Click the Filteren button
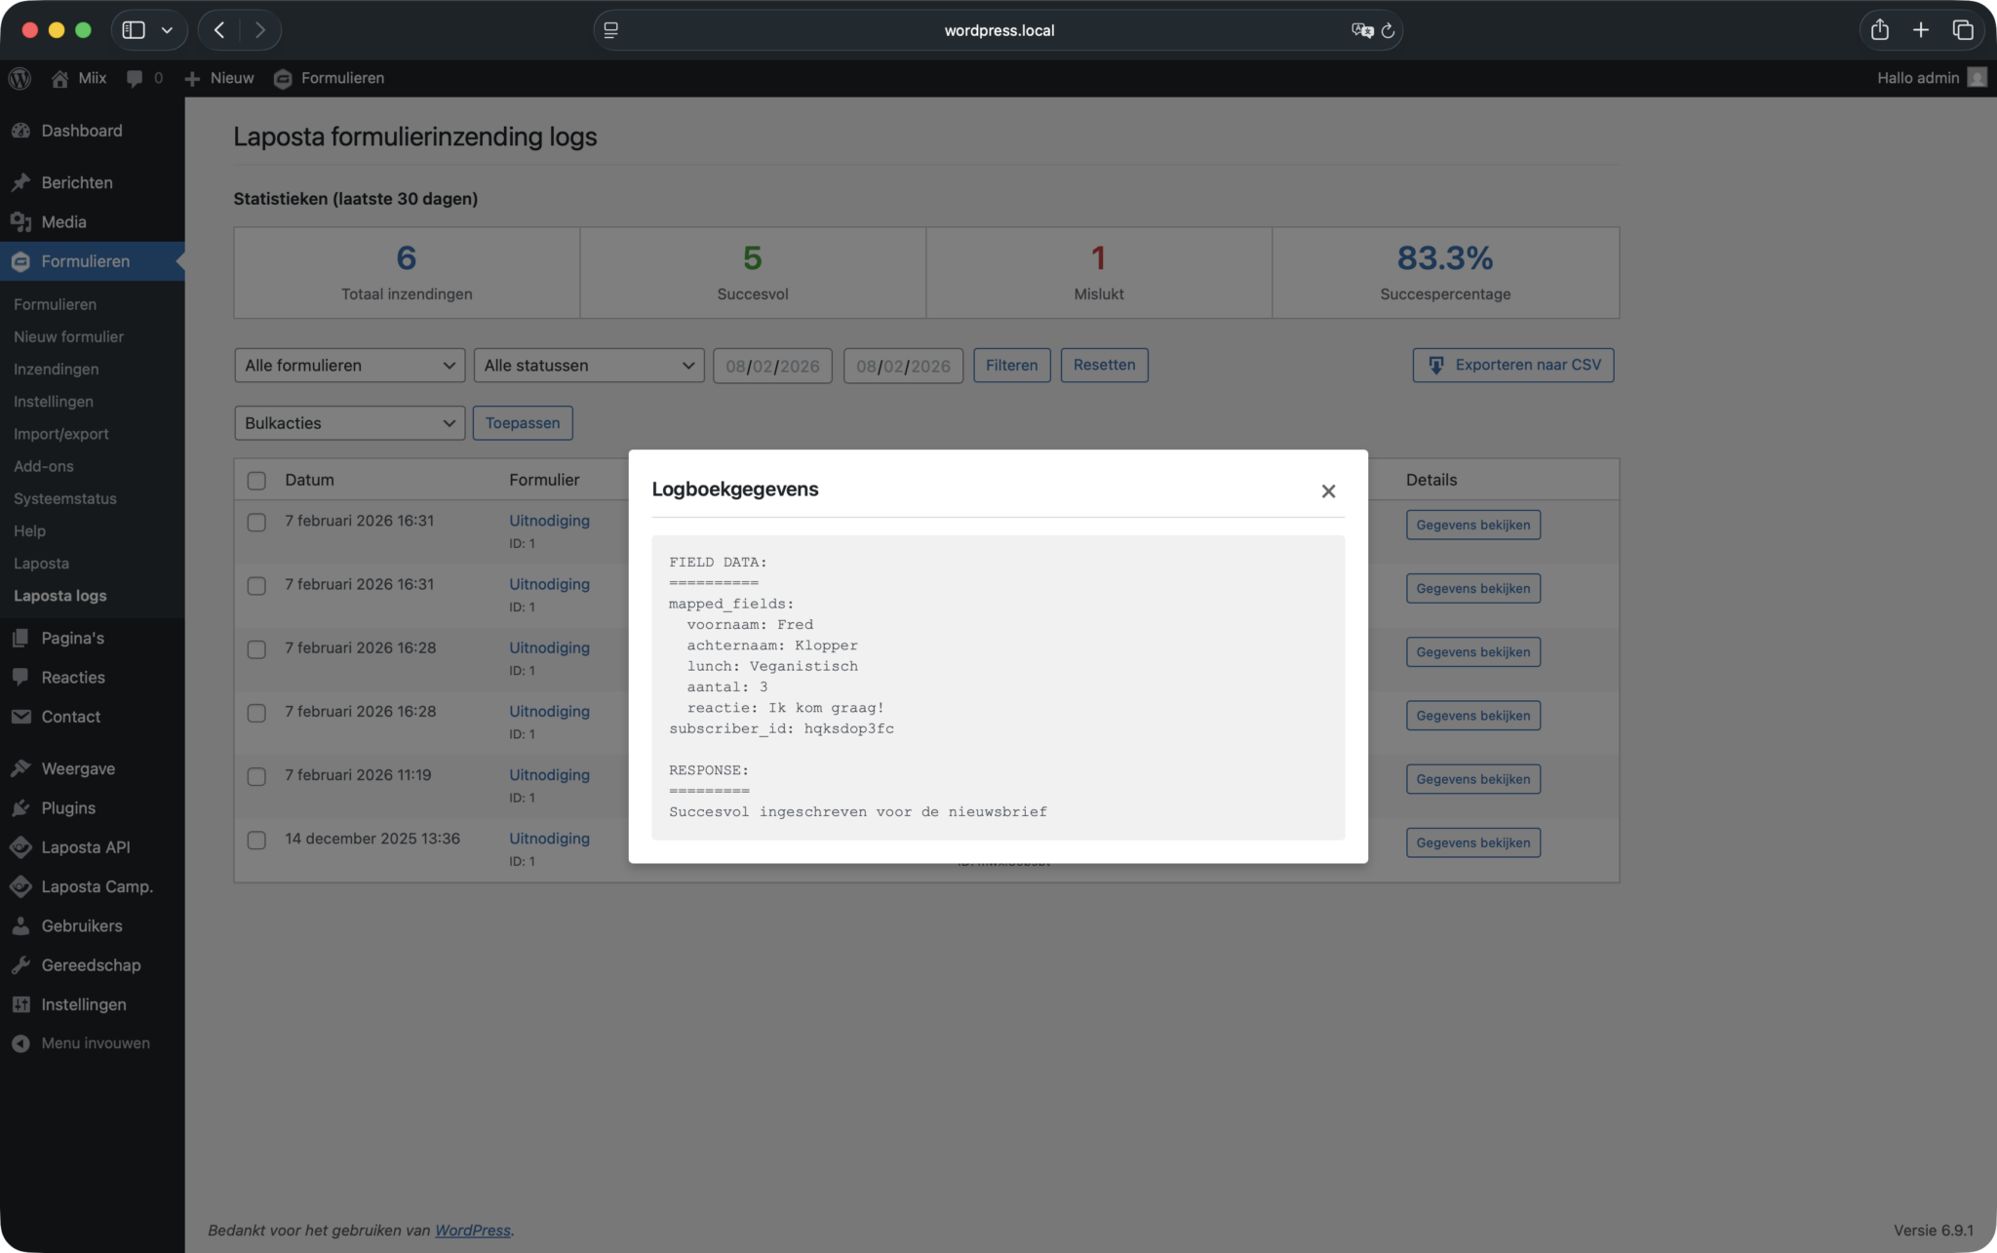This screenshot has width=1997, height=1253. pyautogui.click(x=1011, y=365)
